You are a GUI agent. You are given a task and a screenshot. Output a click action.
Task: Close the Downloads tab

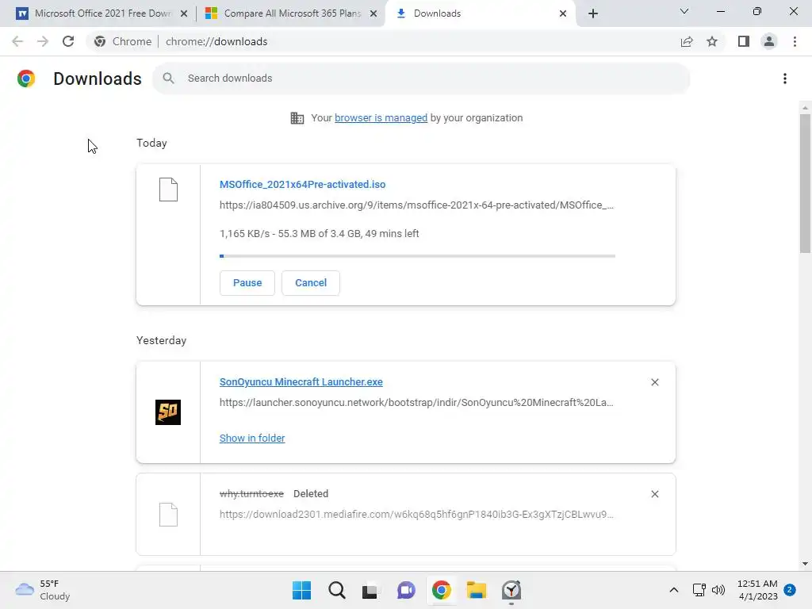click(x=563, y=13)
